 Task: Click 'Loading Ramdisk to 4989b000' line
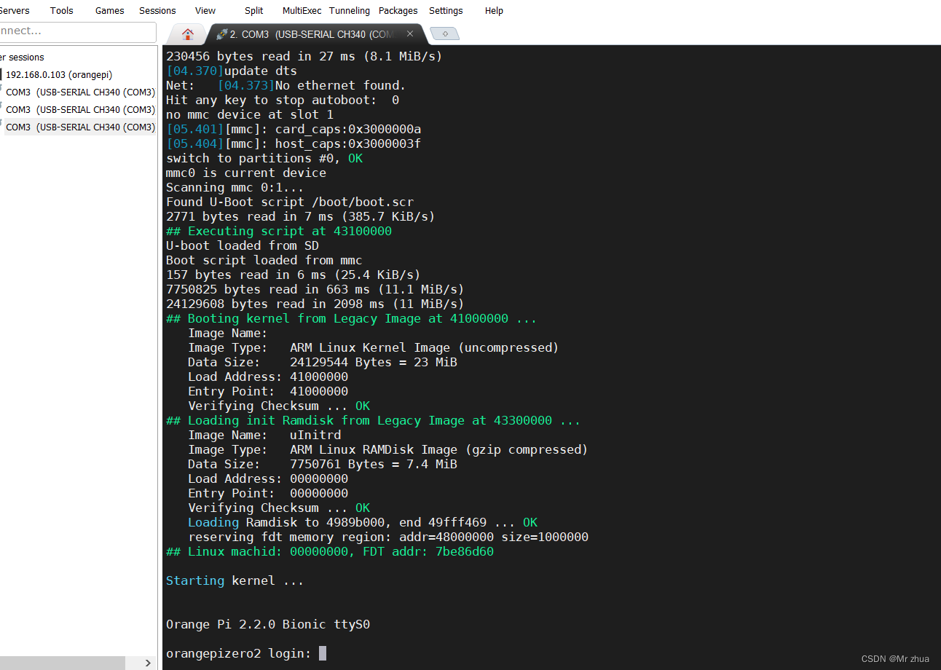(x=363, y=522)
